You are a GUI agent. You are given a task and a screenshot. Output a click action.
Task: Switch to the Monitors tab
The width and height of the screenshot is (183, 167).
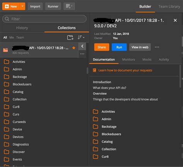click(x=129, y=60)
